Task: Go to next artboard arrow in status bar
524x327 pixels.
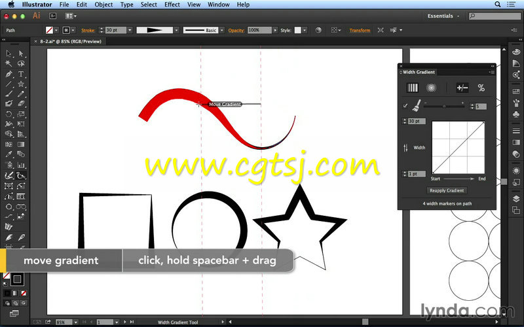Action: coord(125,322)
